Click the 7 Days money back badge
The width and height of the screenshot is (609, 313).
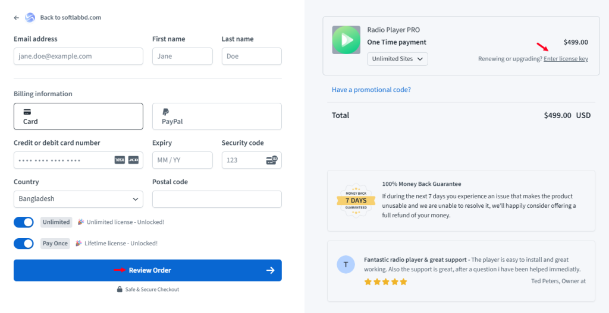(356, 200)
